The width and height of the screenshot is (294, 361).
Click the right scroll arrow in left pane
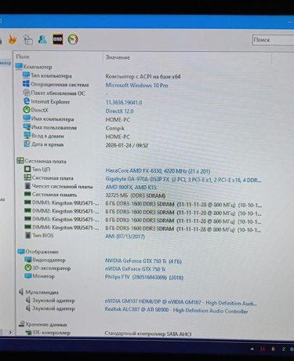[x=10, y=332]
